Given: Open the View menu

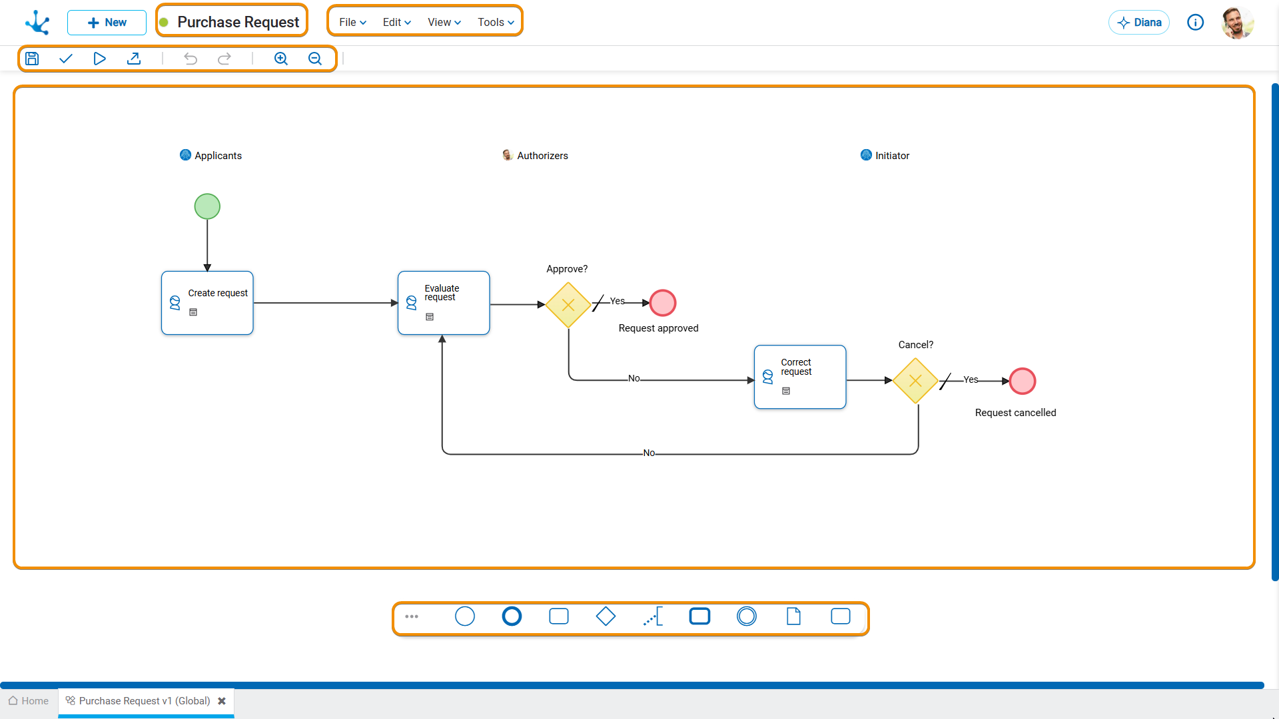Looking at the screenshot, I should [444, 22].
